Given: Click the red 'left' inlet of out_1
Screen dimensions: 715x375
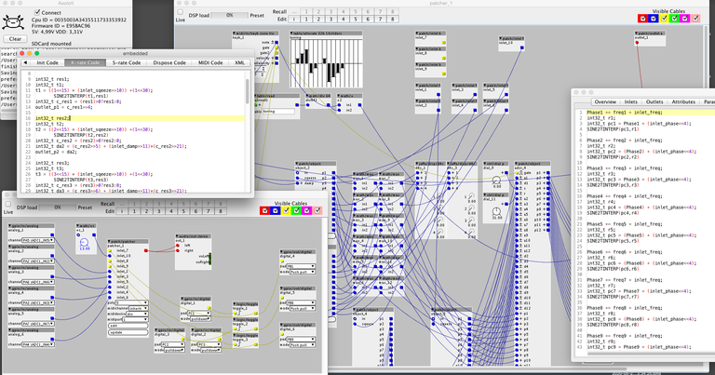Looking at the screenshot, I should 178,246.
